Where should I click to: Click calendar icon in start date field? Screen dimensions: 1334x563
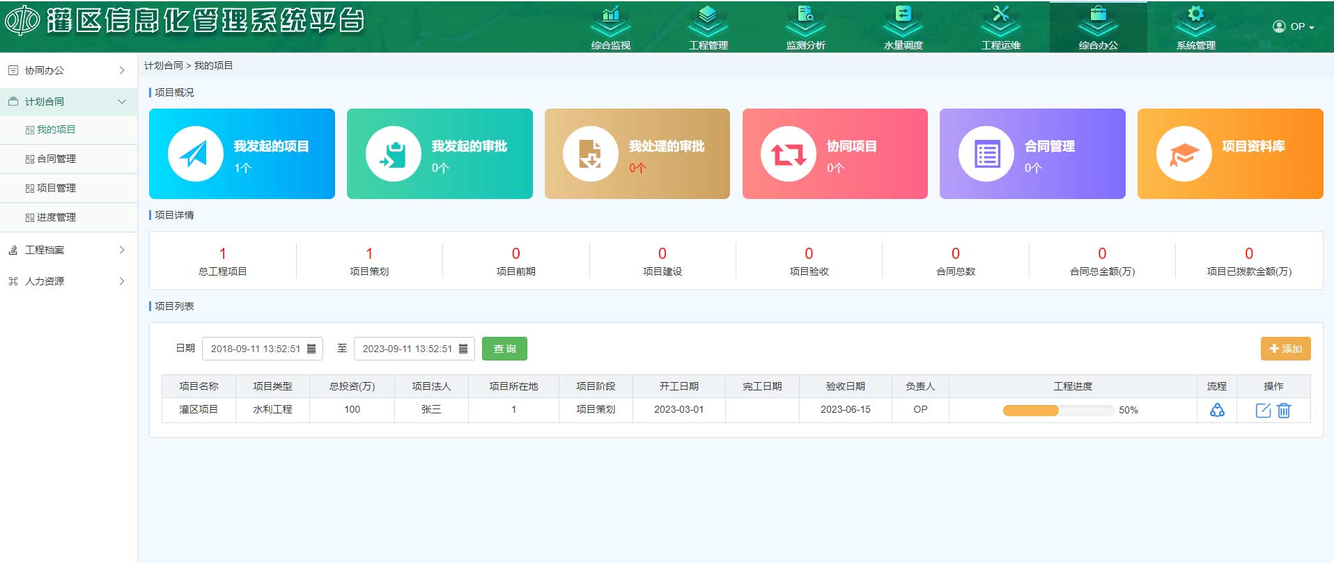[x=311, y=349]
